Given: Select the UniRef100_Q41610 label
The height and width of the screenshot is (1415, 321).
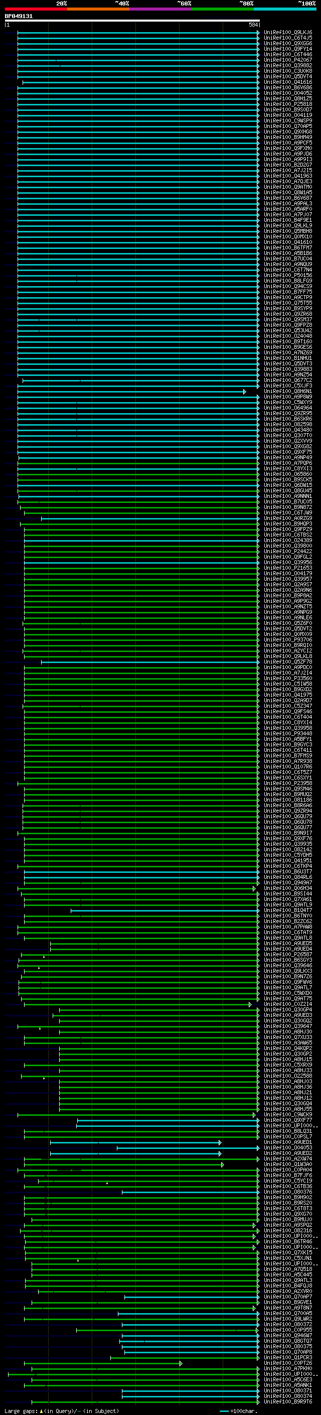Looking at the screenshot, I should pos(287,242).
